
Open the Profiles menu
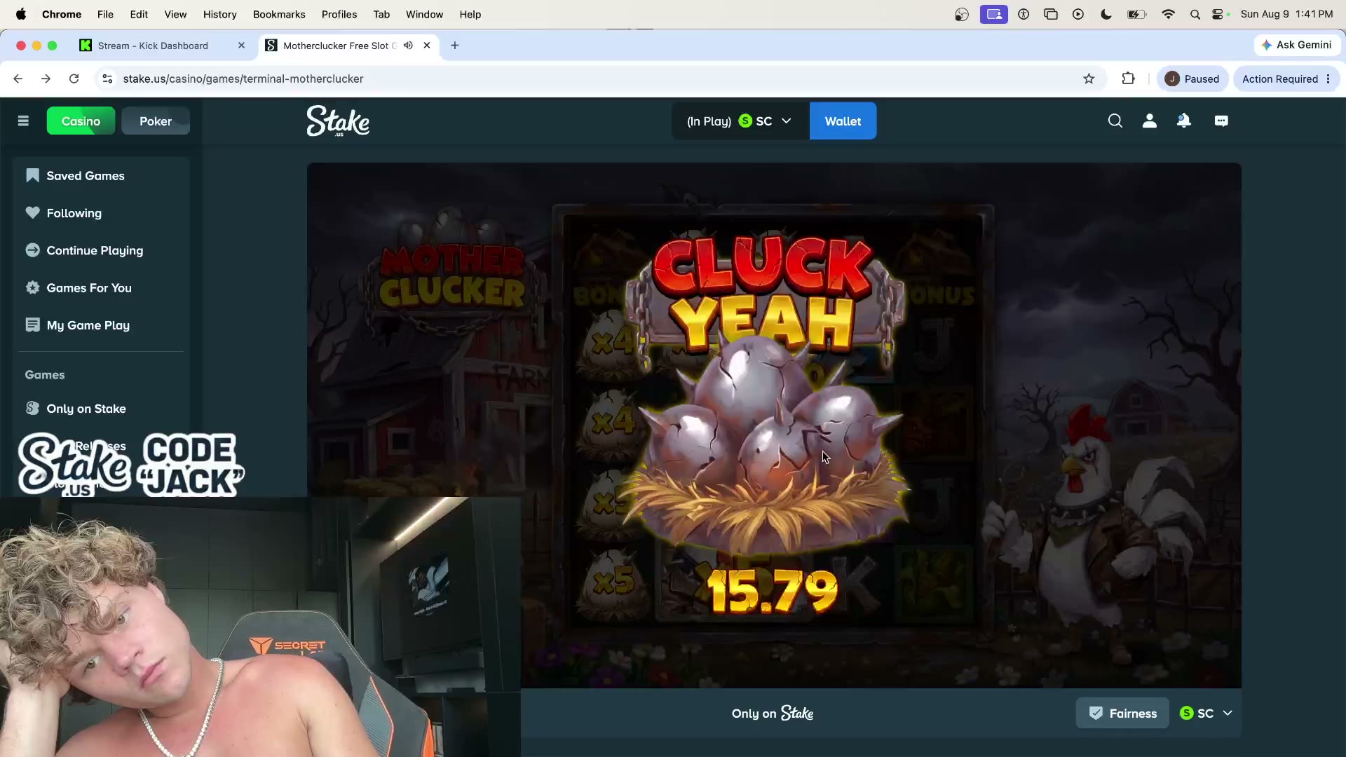click(x=339, y=14)
